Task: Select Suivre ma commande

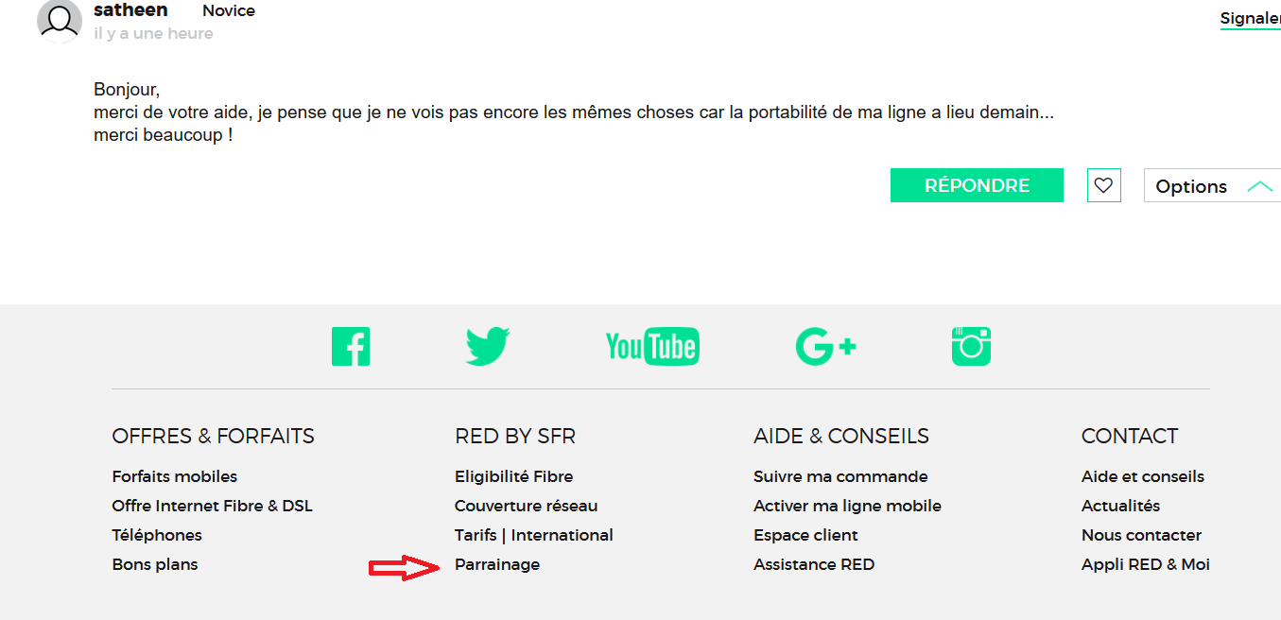Action: [x=840, y=476]
